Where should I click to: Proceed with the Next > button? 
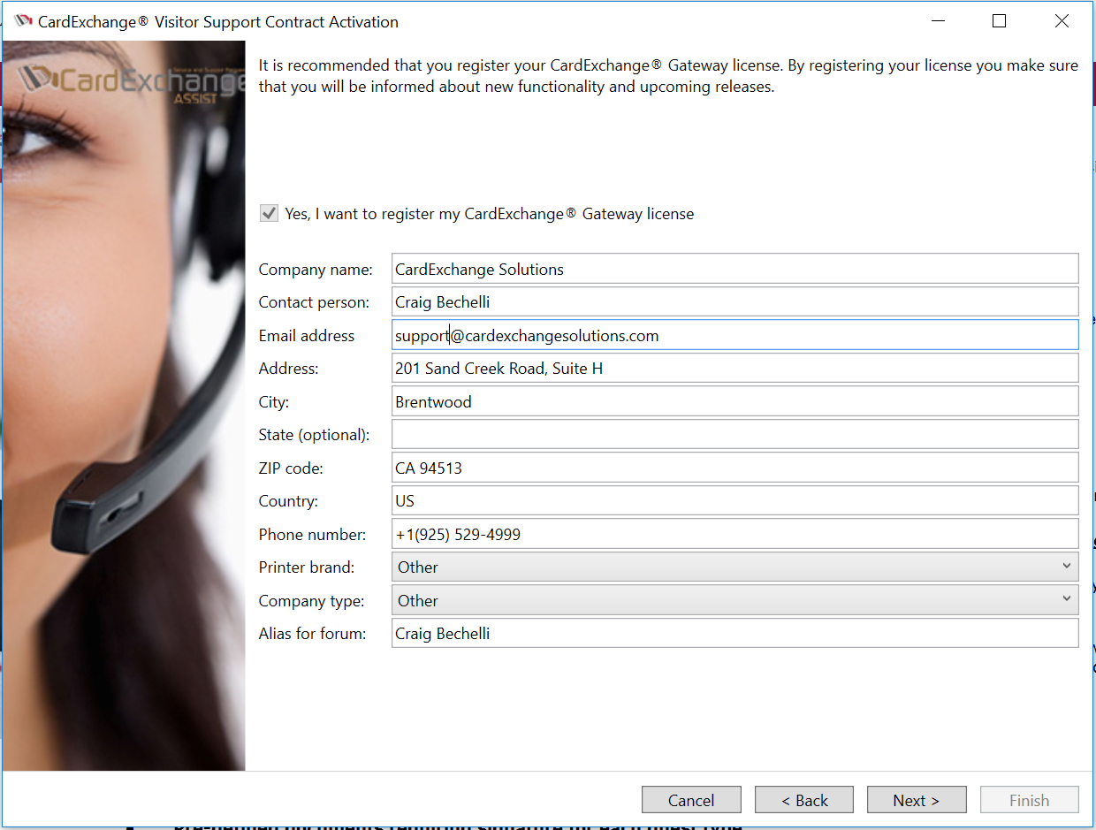[x=917, y=800]
